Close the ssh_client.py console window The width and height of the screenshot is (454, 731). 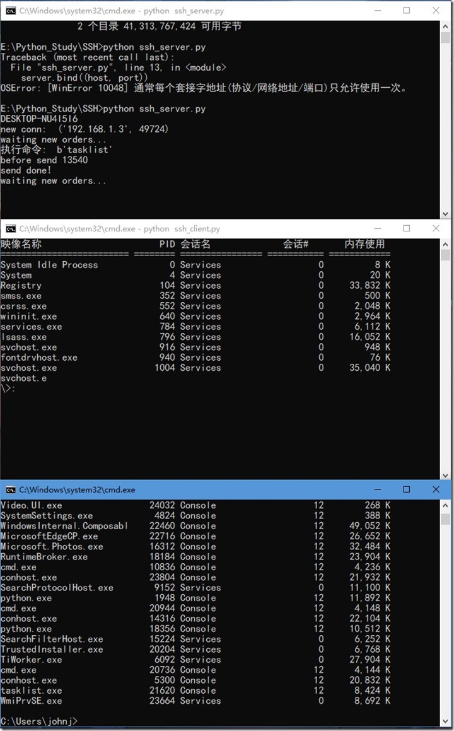coord(436,228)
